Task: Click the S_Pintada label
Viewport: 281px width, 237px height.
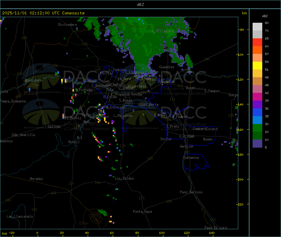Action: click(83, 90)
